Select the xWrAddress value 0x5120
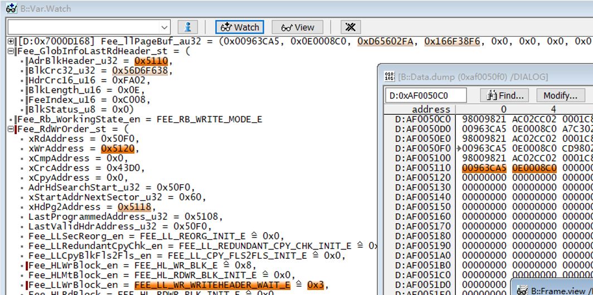 (x=117, y=149)
